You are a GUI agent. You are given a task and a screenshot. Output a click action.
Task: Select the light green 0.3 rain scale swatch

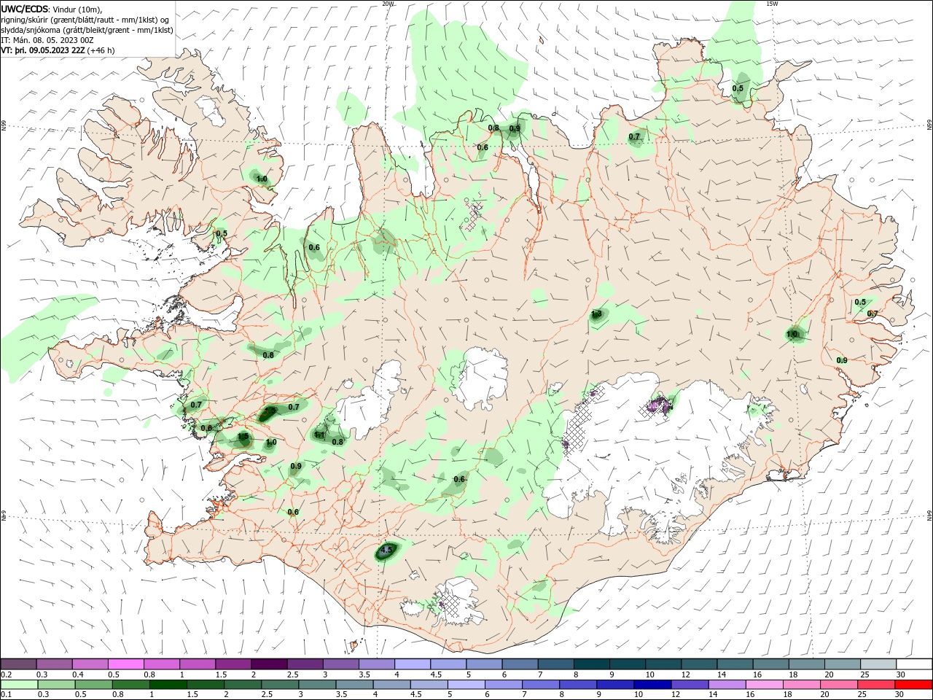tap(55, 685)
